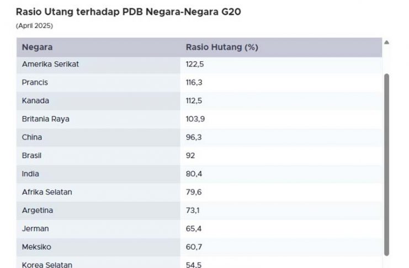
Task: Click the Kanada country cell
Action: click(36, 100)
